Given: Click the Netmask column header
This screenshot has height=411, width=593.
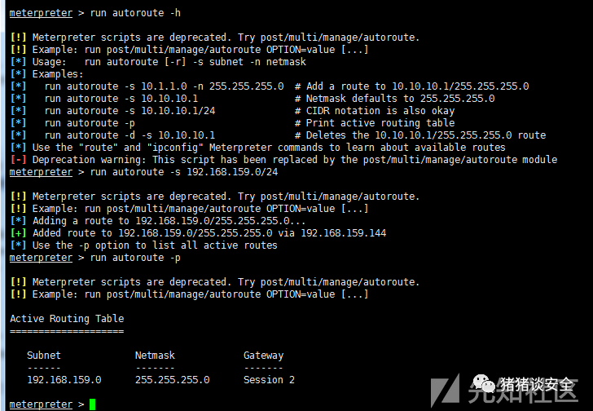Looking at the screenshot, I should 155,356.
